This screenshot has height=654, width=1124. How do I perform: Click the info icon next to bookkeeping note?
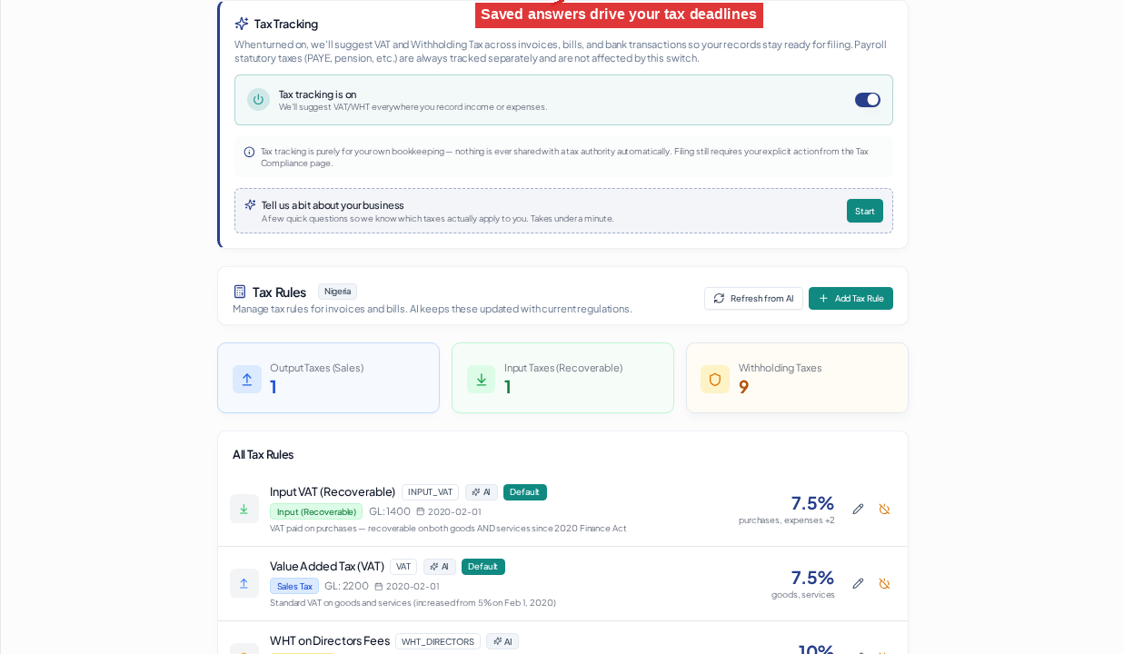(249, 152)
